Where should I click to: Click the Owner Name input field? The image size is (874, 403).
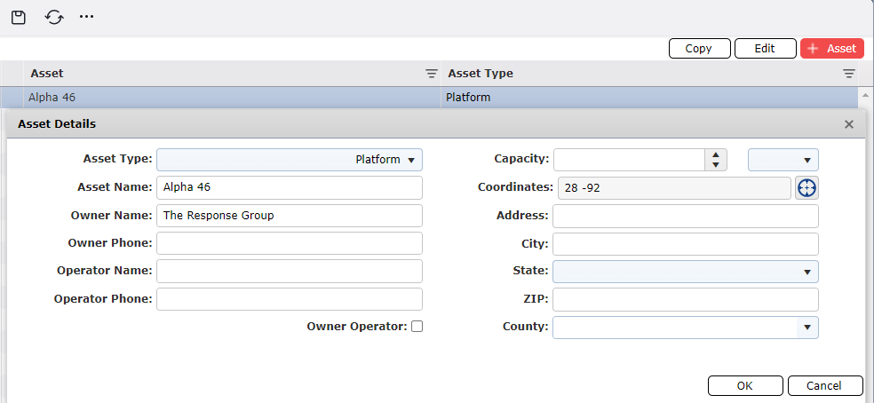(x=290, y=216)
